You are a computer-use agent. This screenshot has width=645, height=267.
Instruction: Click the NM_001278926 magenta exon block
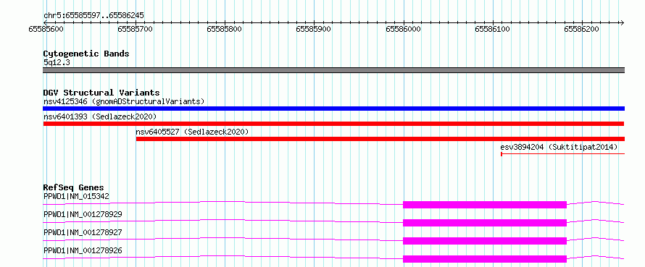tap(485, 259)
